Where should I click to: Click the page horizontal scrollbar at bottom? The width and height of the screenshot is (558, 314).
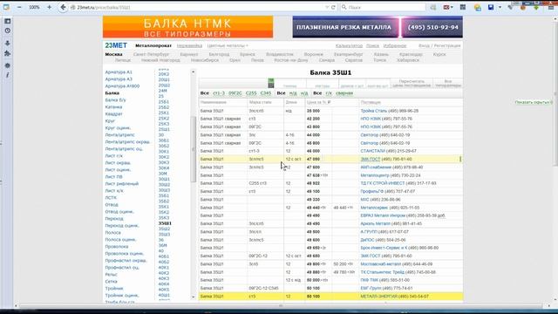(x=281, y=306)
